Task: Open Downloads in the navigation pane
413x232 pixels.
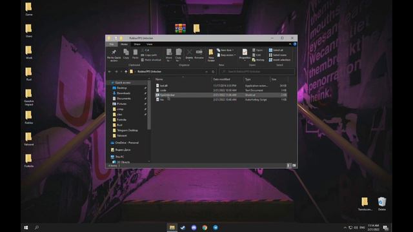Action: click(123, 93)
